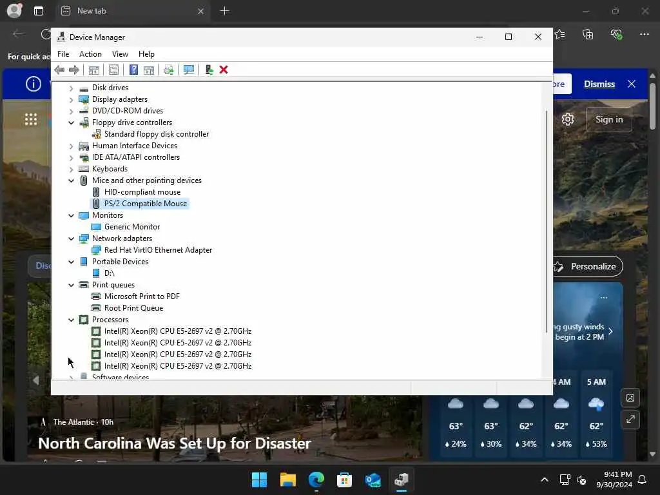Select the Human Interface Devices label
The height and width of the screenshot is (495, 660).
tap(135, 146)
